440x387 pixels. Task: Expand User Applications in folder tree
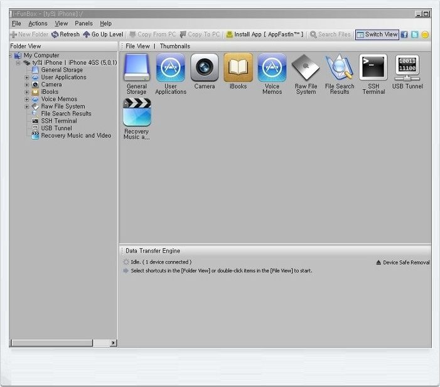(x=26, y=77)
